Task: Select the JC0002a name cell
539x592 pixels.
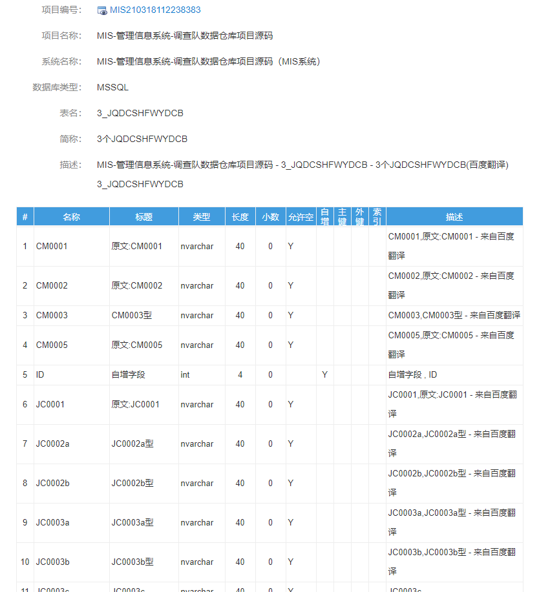Action: pyautogui.click(x=72, y=444)
